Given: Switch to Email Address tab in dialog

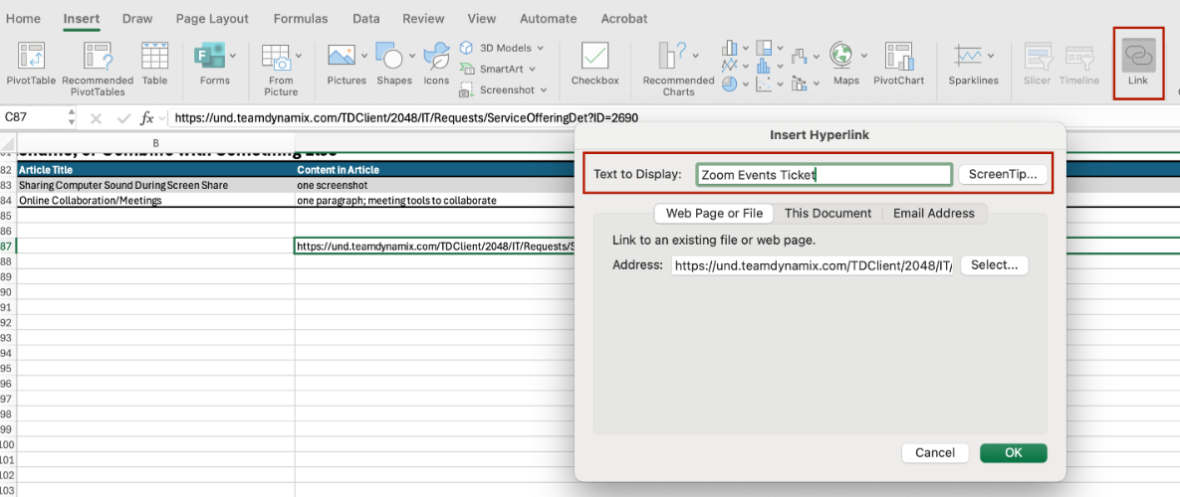Looking at the screenshot, I should 934,214.
